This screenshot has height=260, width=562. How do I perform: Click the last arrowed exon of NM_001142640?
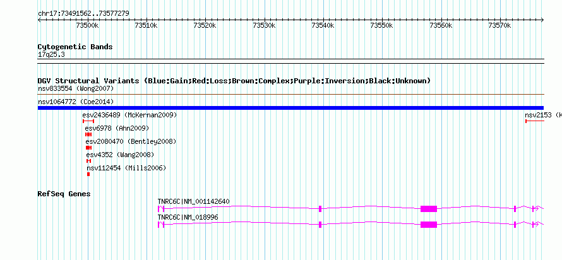(534, 209)
